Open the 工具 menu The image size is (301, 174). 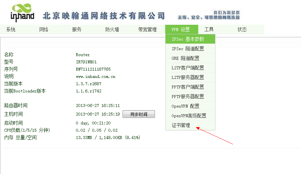point(209,30)
